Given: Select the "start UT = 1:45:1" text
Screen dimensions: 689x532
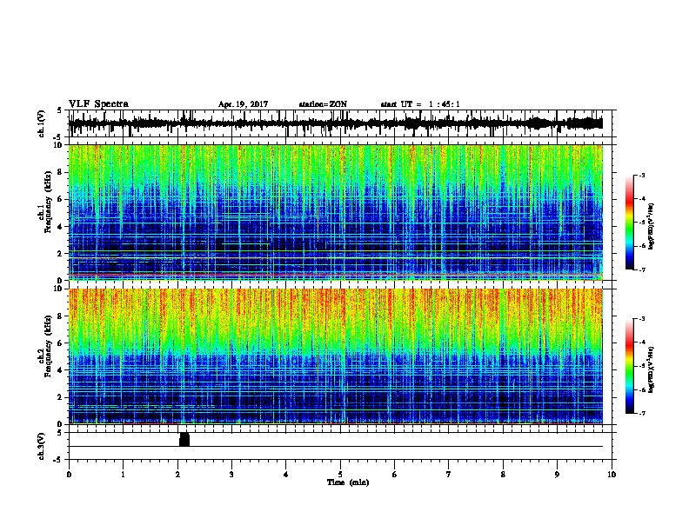Looking at the screenshot, I should pyautogui.click(x=420, y=104).
